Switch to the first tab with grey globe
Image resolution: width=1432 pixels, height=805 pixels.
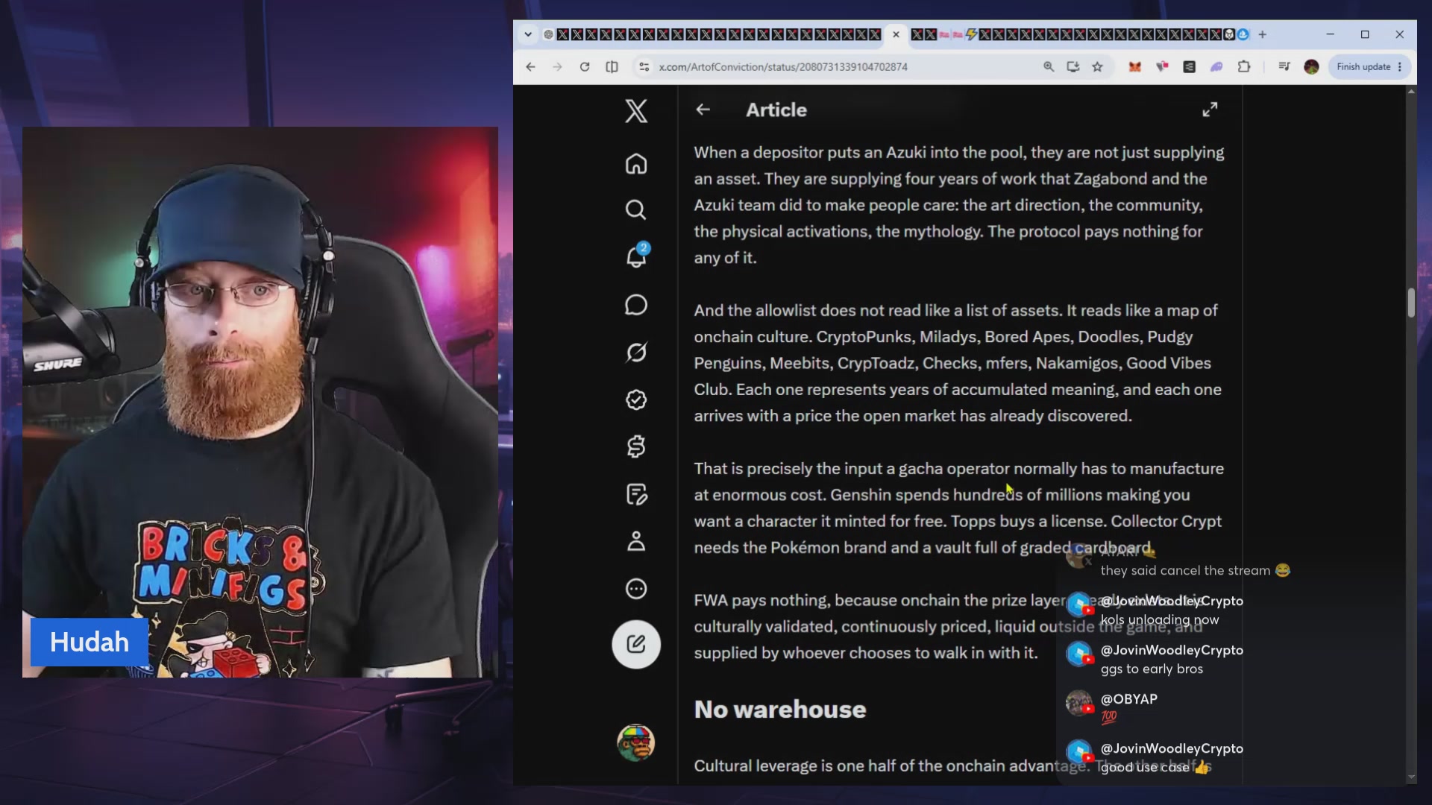(548, 34)
